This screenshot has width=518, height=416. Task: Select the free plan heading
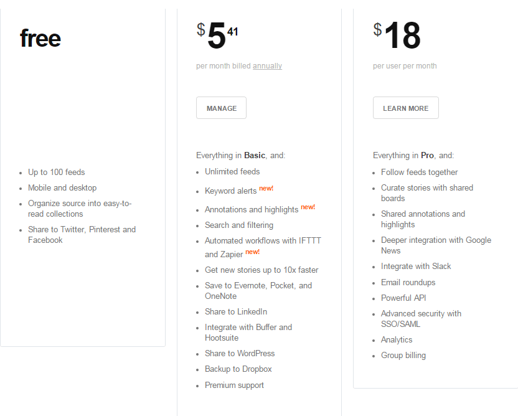40,38
